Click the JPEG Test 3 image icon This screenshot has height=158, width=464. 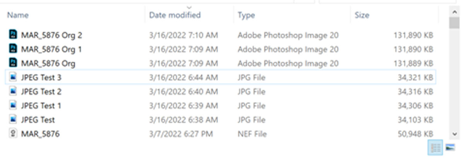[13, 77]
